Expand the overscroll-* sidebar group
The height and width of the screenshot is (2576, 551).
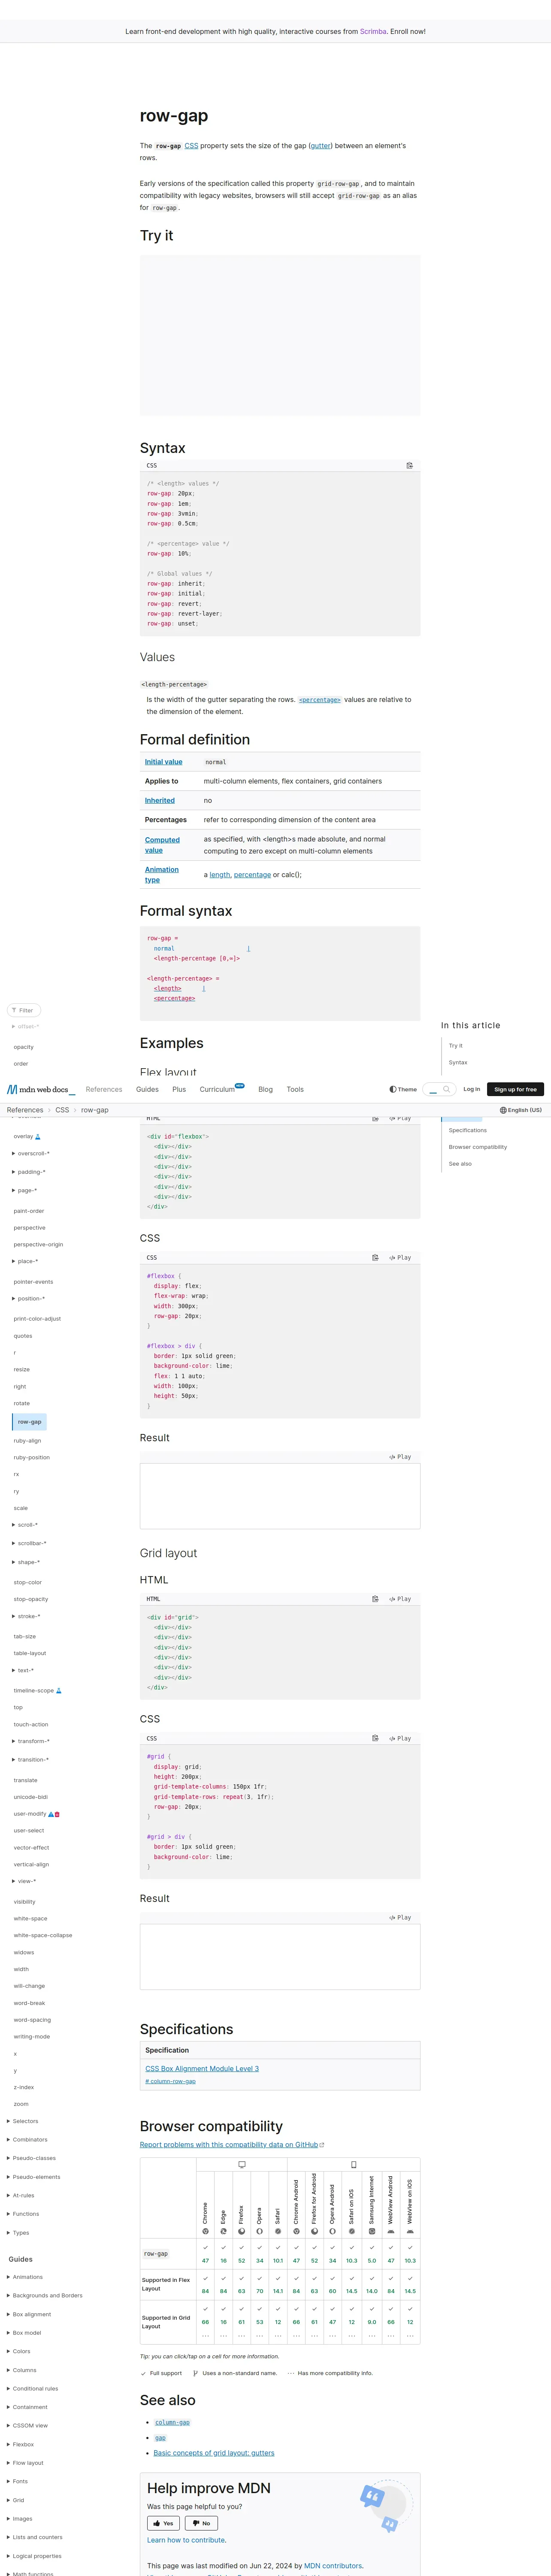point(30,1154)
